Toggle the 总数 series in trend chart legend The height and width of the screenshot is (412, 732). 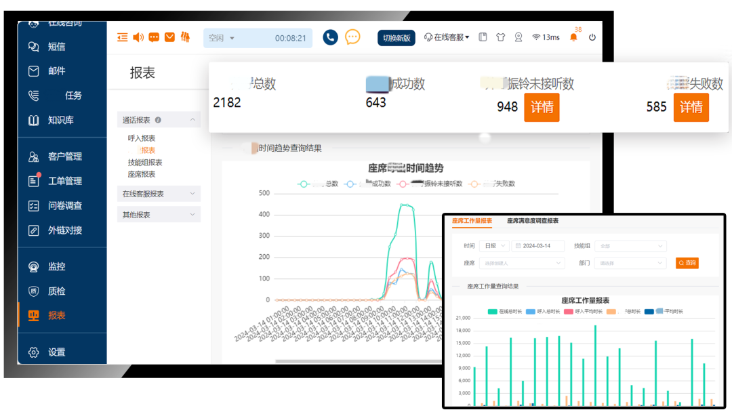pyautogui.click(x=318, y=184)
